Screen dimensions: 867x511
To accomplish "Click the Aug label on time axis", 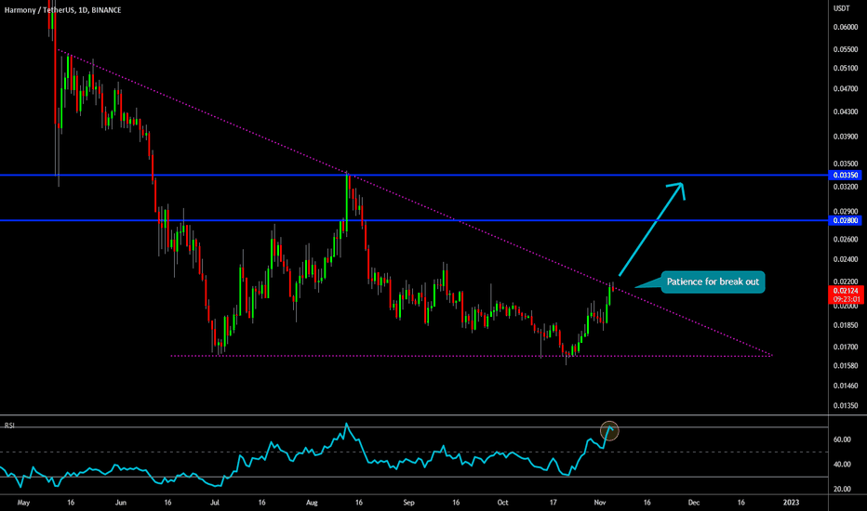I will tap(312, 503).
